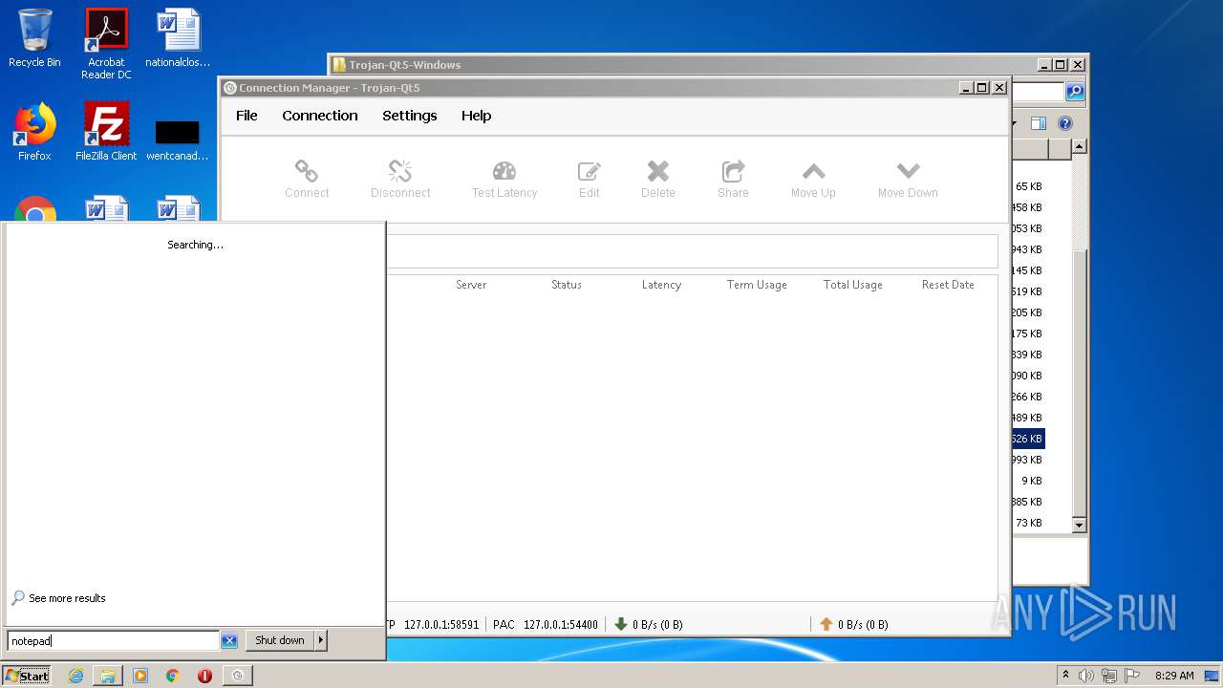
Task: Open Internet Explorer from the taskbar
Action: pyautogui.click(x=75, y=676)
